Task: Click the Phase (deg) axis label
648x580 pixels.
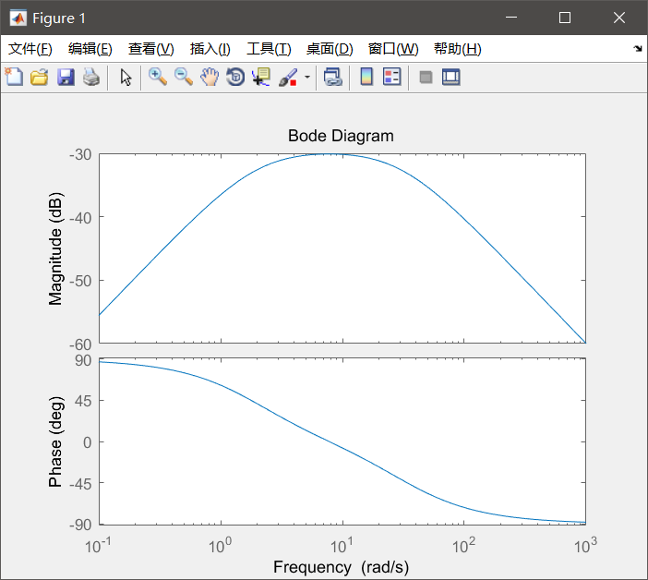Action: 55,441
